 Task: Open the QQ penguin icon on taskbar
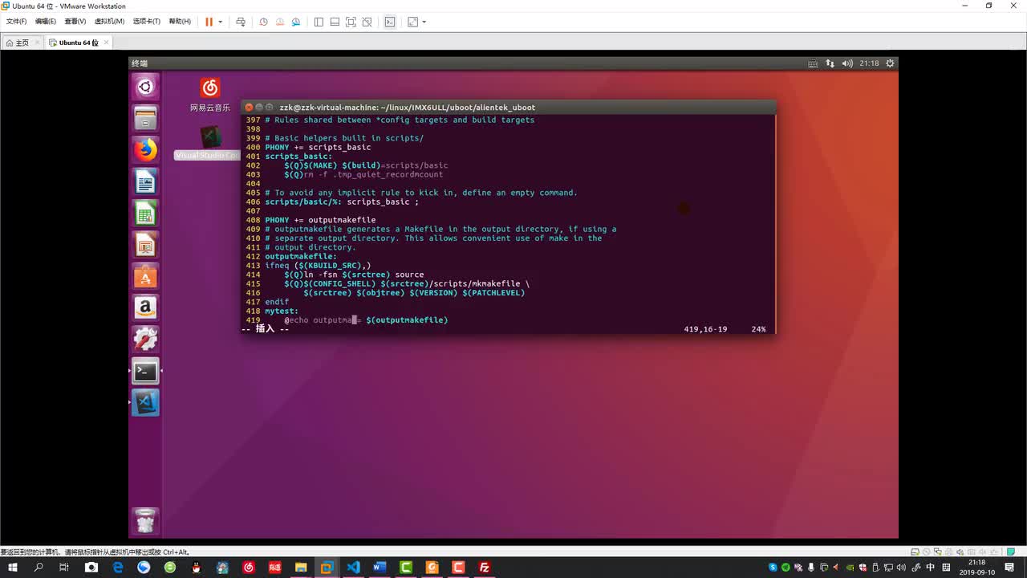[x=197, y=567]
